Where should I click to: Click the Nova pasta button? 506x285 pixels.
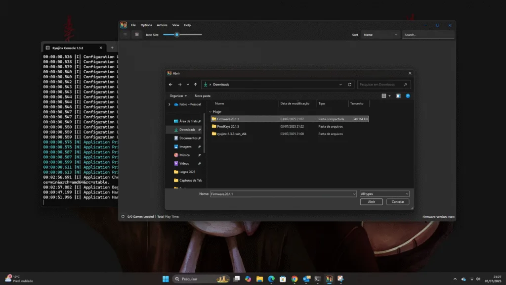coord(203,96)
